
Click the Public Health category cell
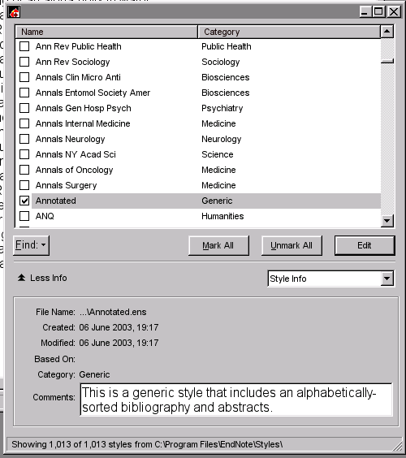(x=227, y=46)
